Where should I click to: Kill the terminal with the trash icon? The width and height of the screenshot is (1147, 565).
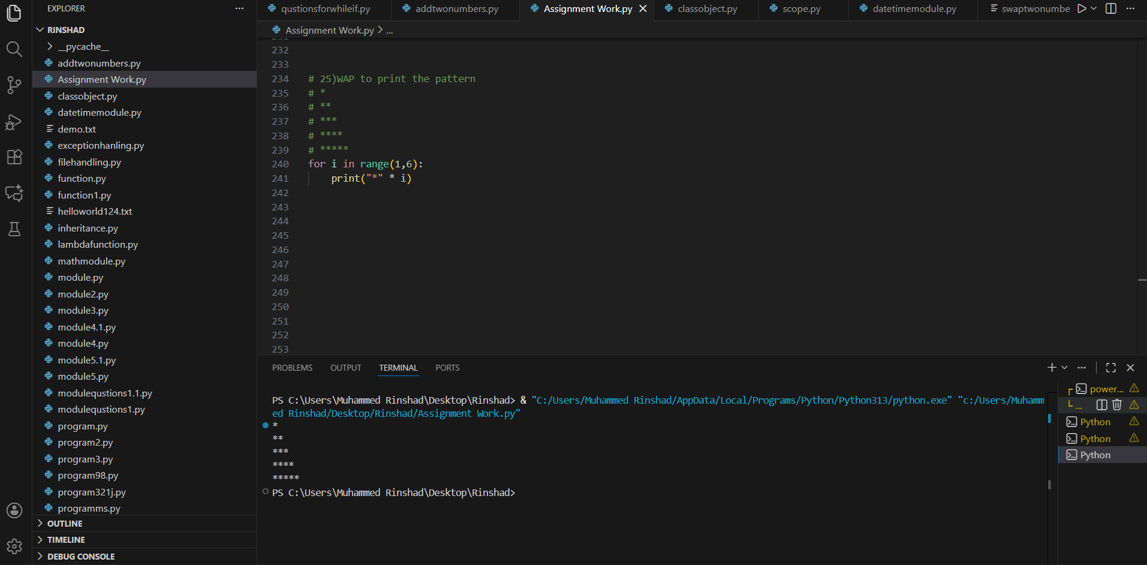[x=1116, y=404]
